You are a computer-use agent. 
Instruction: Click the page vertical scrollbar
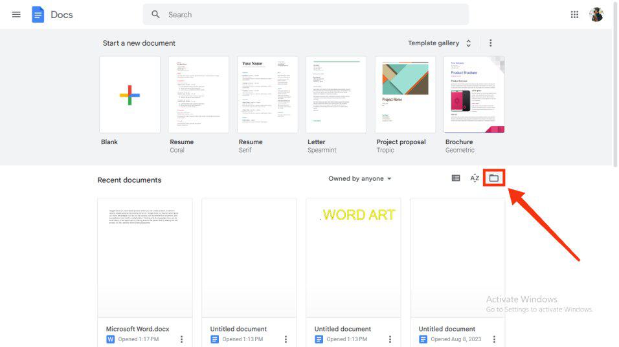tap(616, 83)
